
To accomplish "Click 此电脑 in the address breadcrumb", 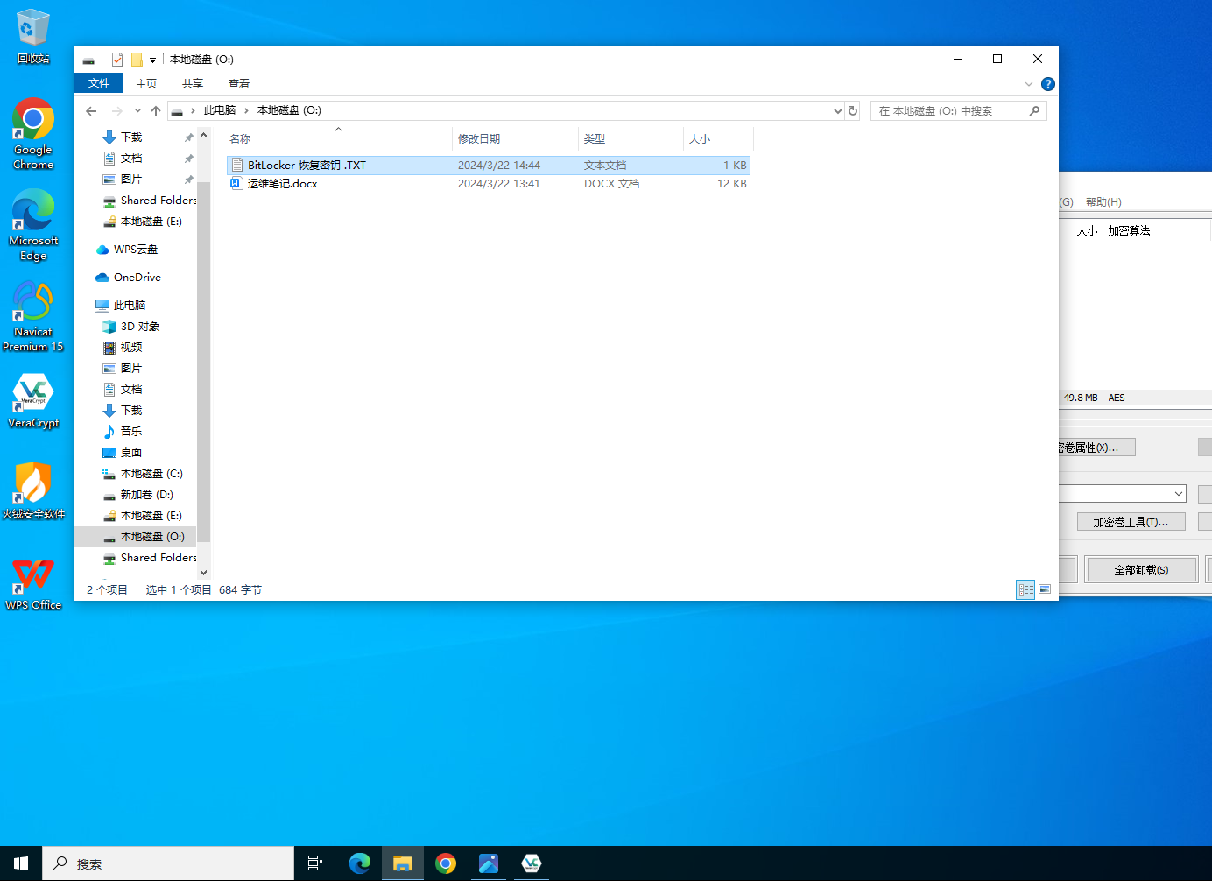I will (x=220, y=110).
